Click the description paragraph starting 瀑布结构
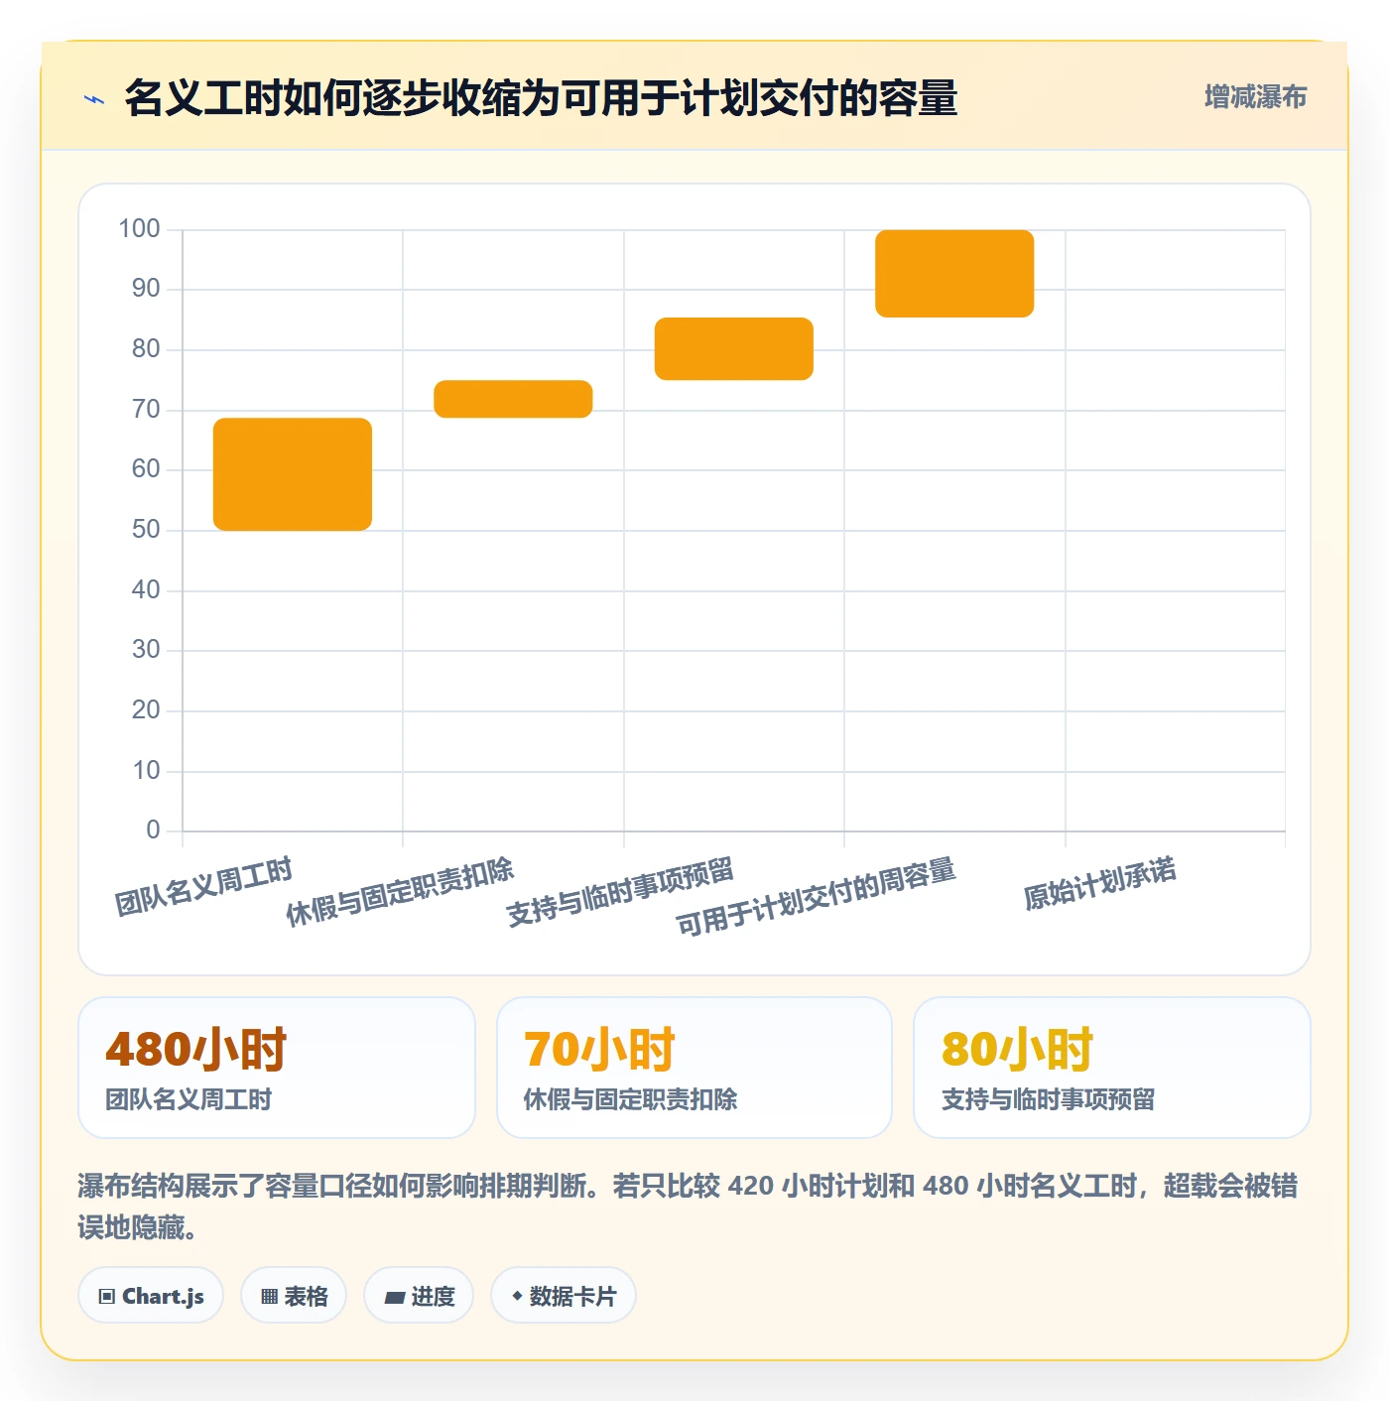Viewport: 1389px width, 1401px height. [x=688, y=1207]
